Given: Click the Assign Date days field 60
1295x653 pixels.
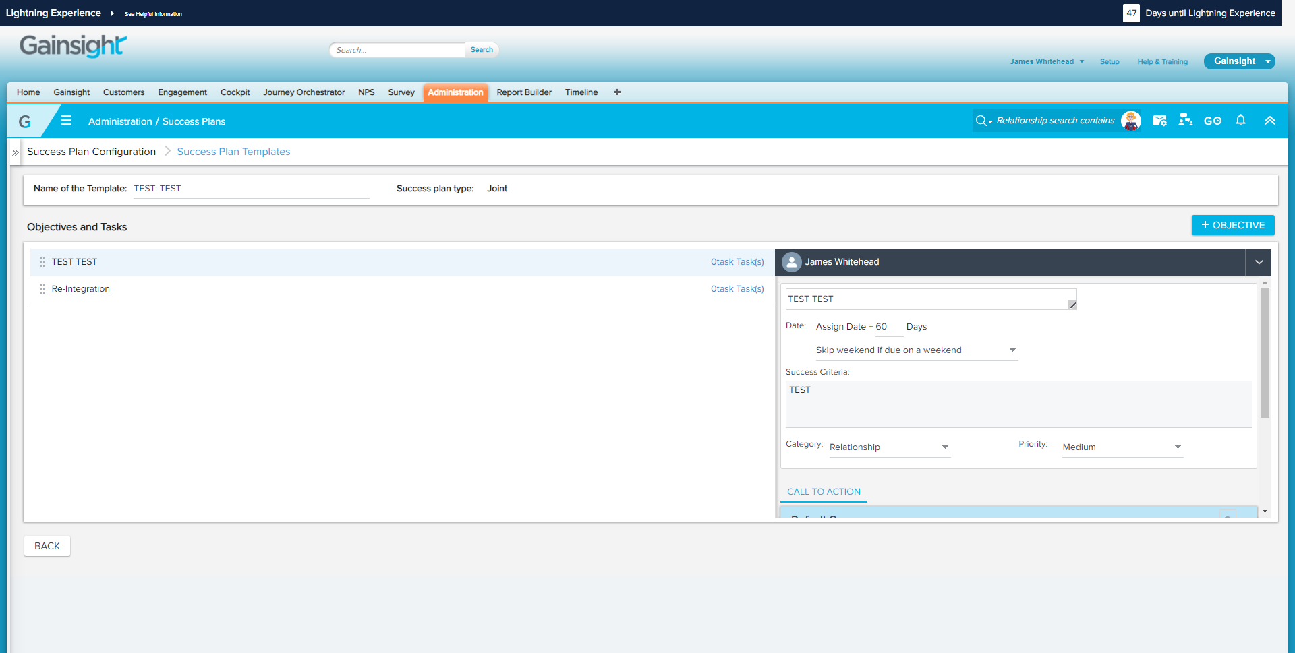Looking at the screenshot, I should tap(888, 327).
